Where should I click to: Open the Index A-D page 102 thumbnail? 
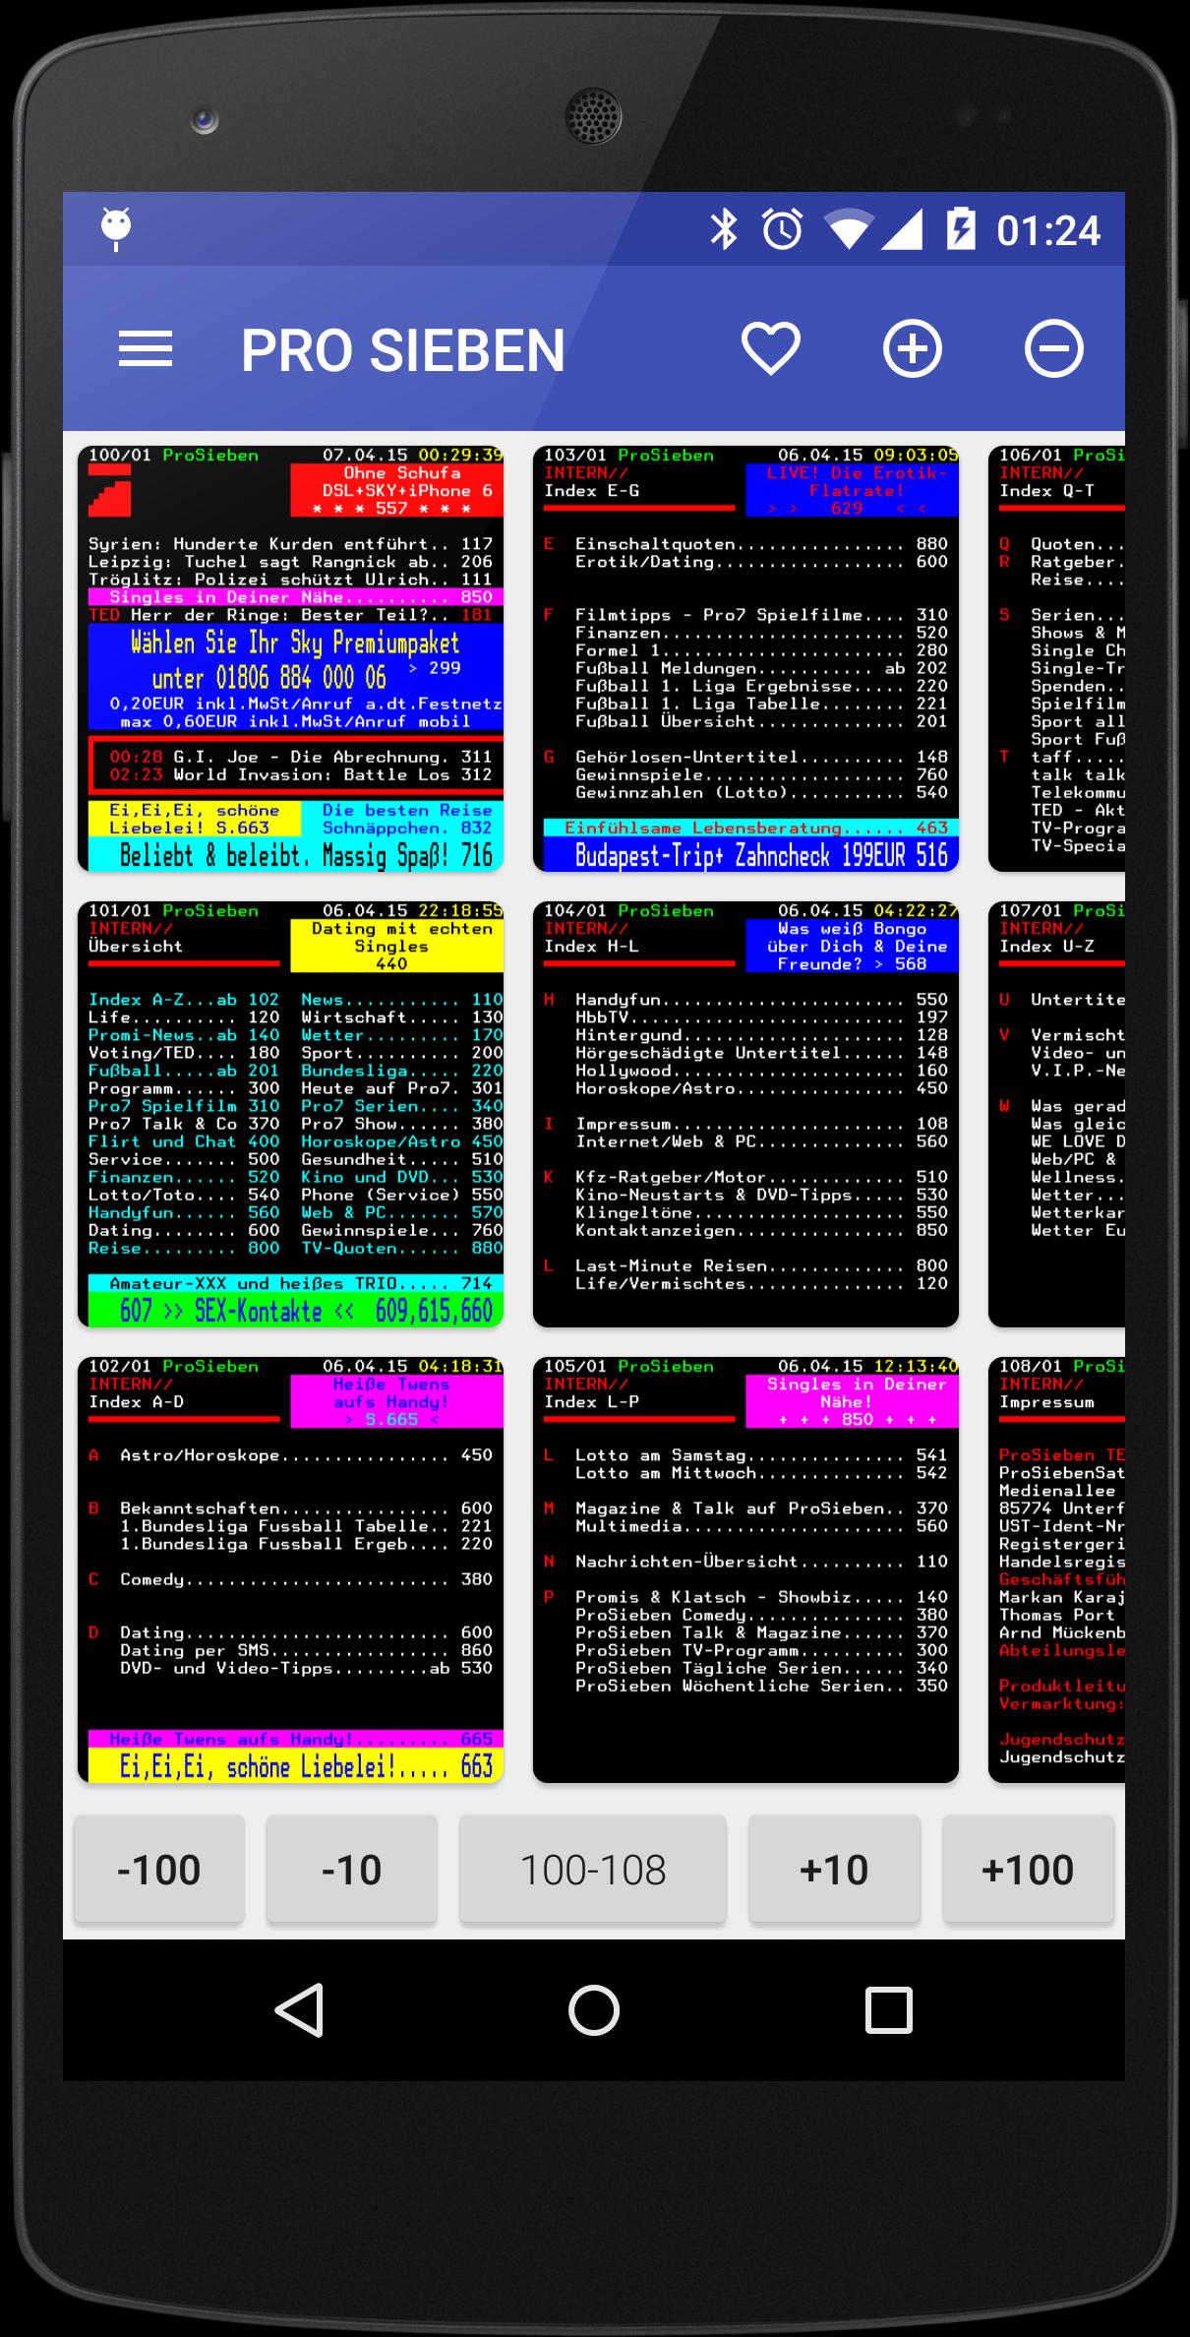click(x=291, y=1569)
